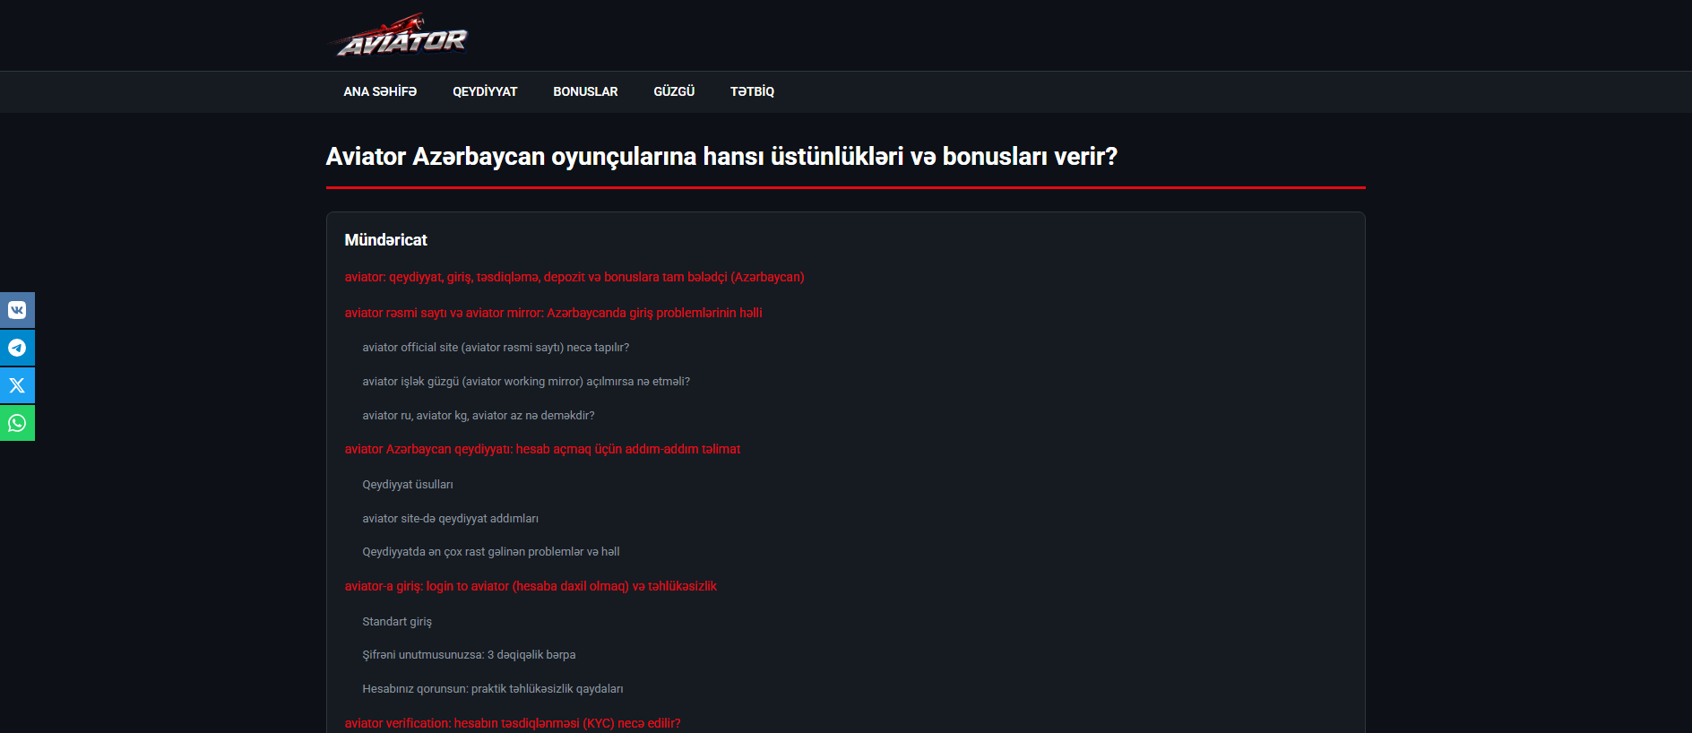Share page via VK icon
The image size is (1692, 733).
17,310
